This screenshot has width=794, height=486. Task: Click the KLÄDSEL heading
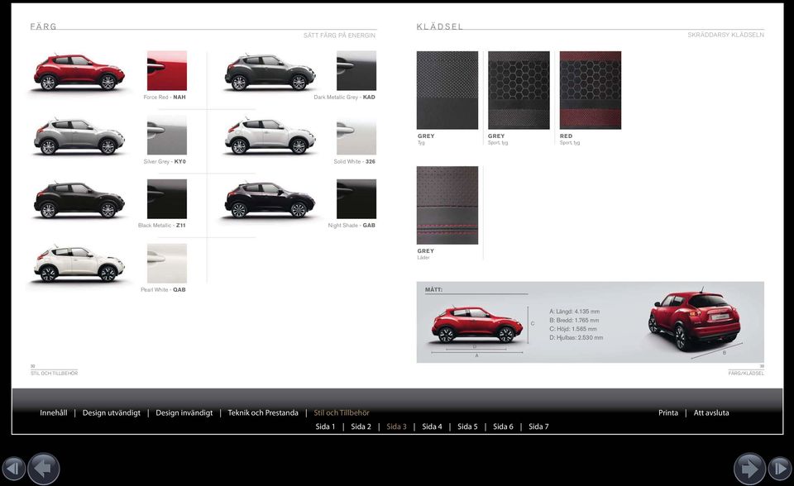coord(439,26)
